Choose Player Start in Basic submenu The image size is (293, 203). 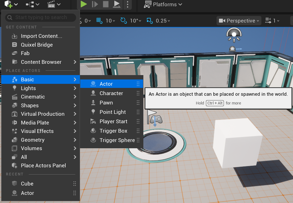point(112,121)
